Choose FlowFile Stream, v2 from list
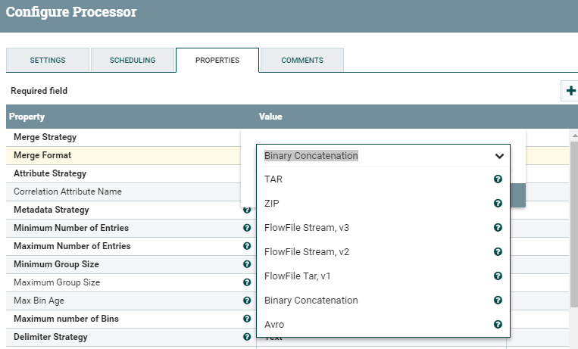Image resolution: width=578 pixels, height=349 pixels. (307, 252)
